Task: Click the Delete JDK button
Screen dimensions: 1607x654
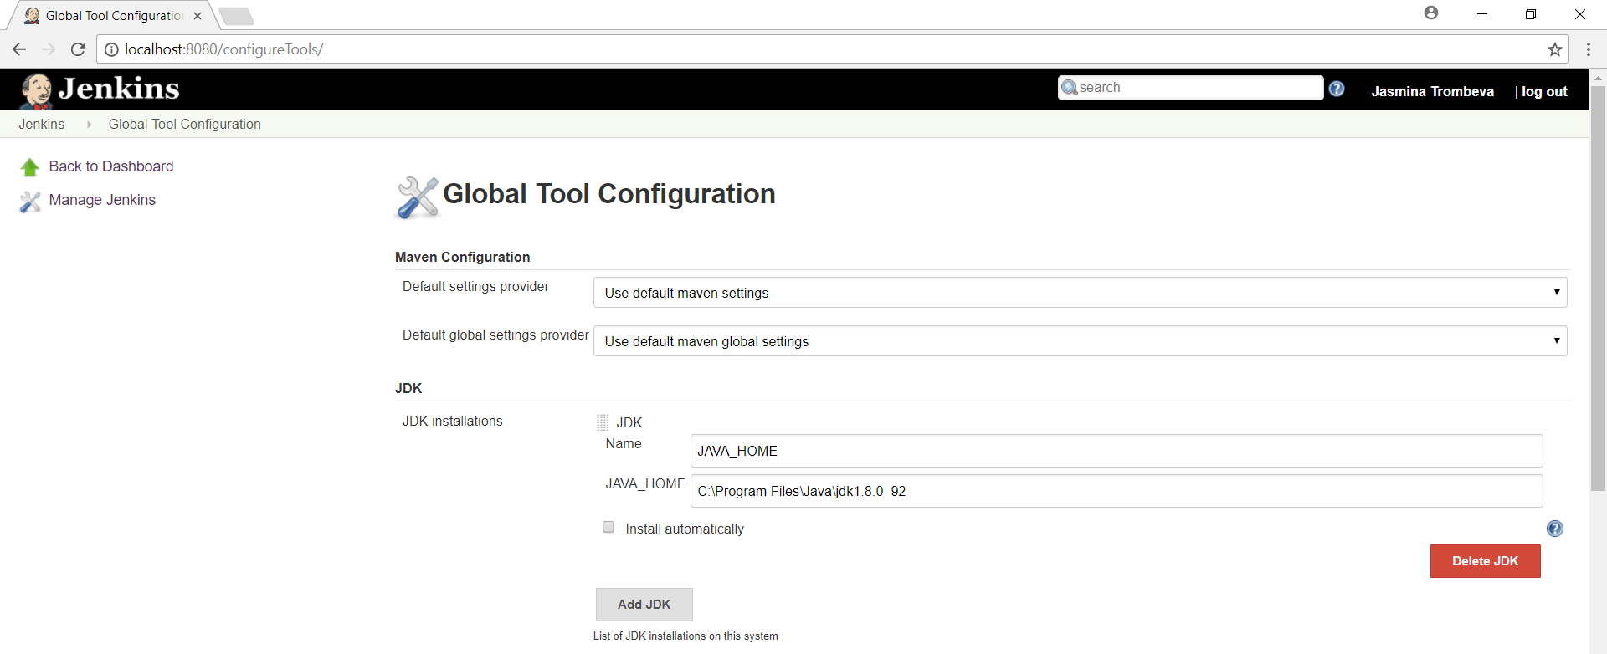Action: pos(1485,561)
